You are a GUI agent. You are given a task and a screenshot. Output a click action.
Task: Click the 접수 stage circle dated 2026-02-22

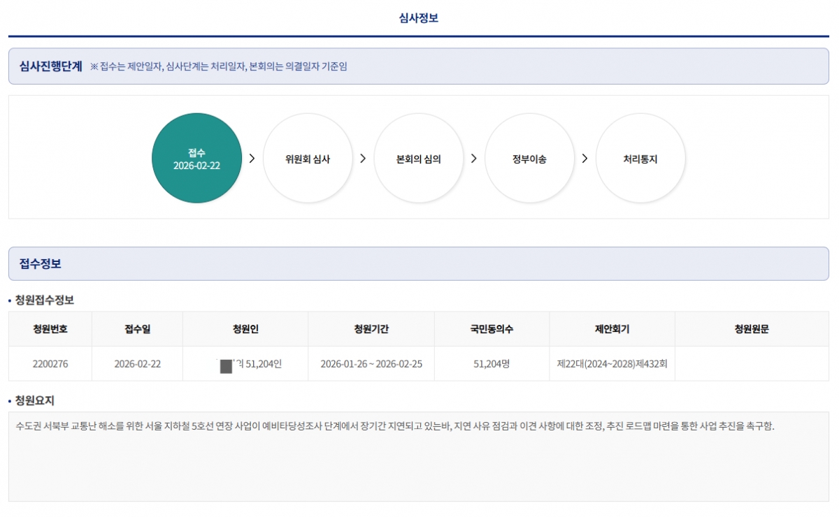click(196, 159)
